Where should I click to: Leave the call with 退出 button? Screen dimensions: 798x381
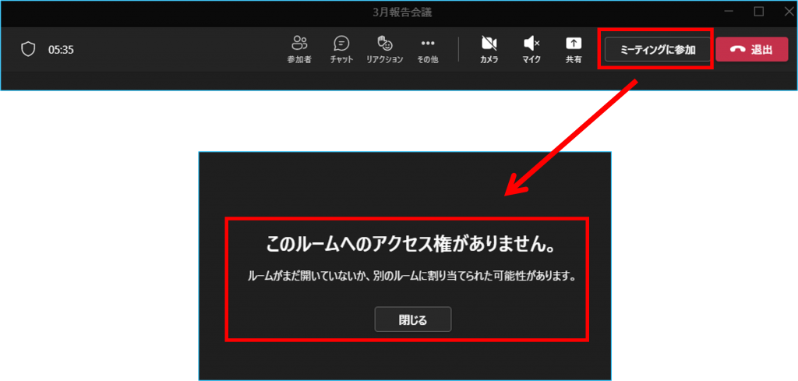coord(752,49)
